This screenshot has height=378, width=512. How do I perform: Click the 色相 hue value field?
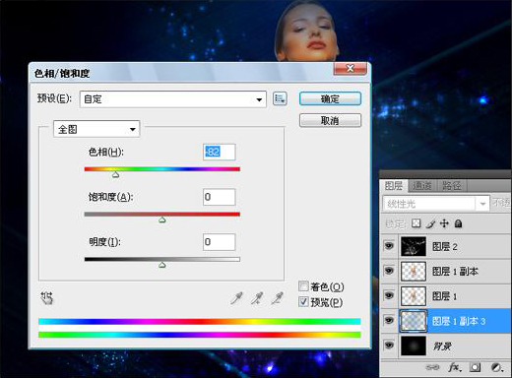click(220, 152)
